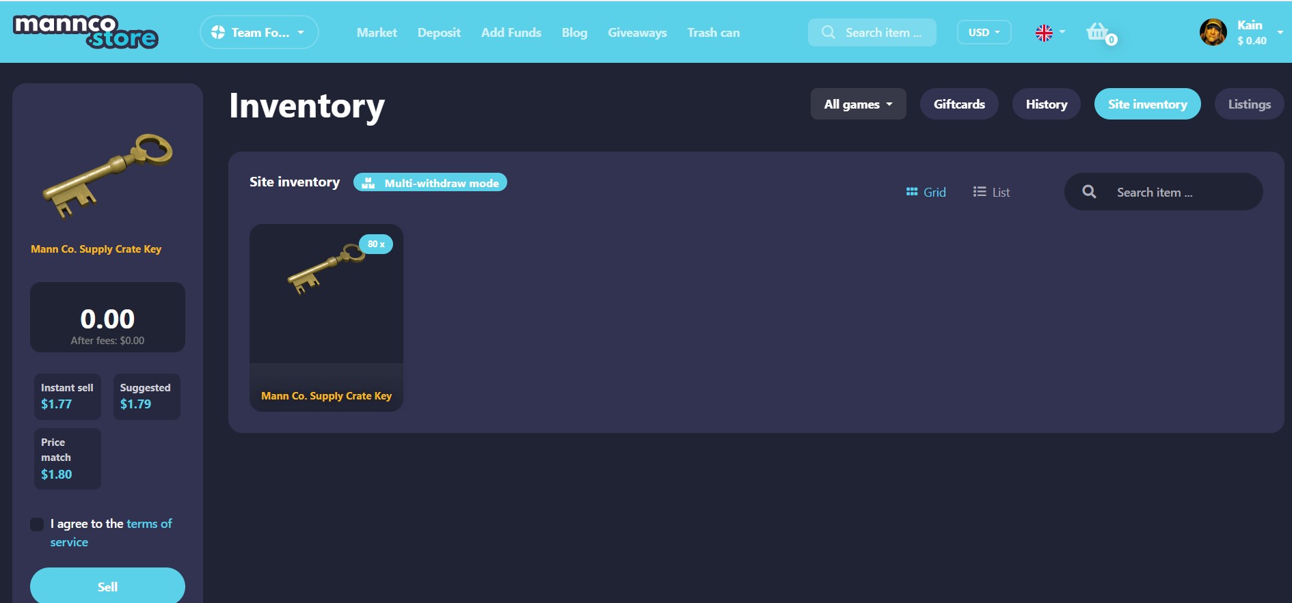Open the All games filter dropdown
This screenshot has height=603, width=1292.
coord(858,104)
